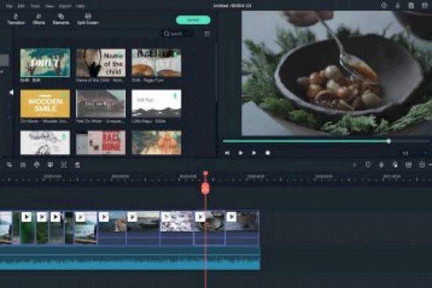Click the second timeline toolbar icon
The image size is (432, 288).
click(23, 165)
